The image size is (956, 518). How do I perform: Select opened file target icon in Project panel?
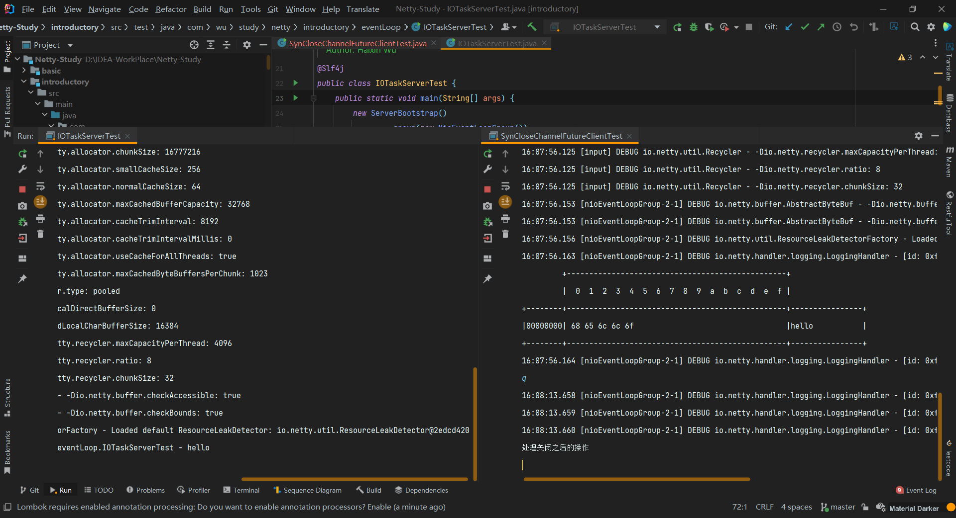194,45
